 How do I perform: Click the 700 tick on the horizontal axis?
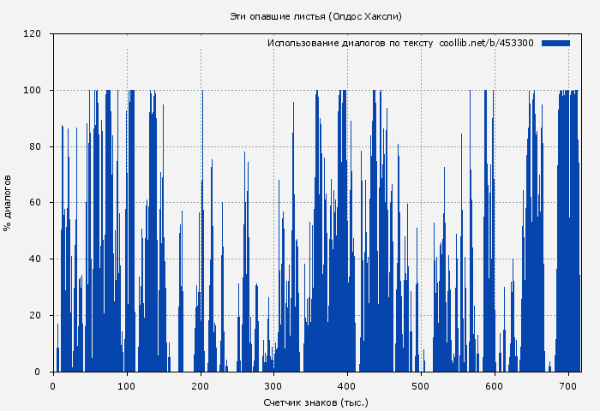point(568,386)
